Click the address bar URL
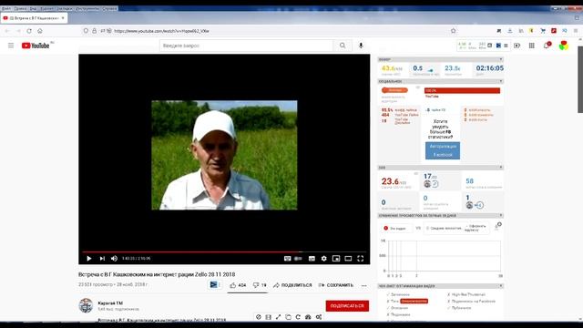This screenshot has height=328, width=583. [161, 31]
